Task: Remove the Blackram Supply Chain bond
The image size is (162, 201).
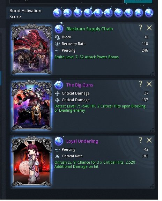Action: 149,28
